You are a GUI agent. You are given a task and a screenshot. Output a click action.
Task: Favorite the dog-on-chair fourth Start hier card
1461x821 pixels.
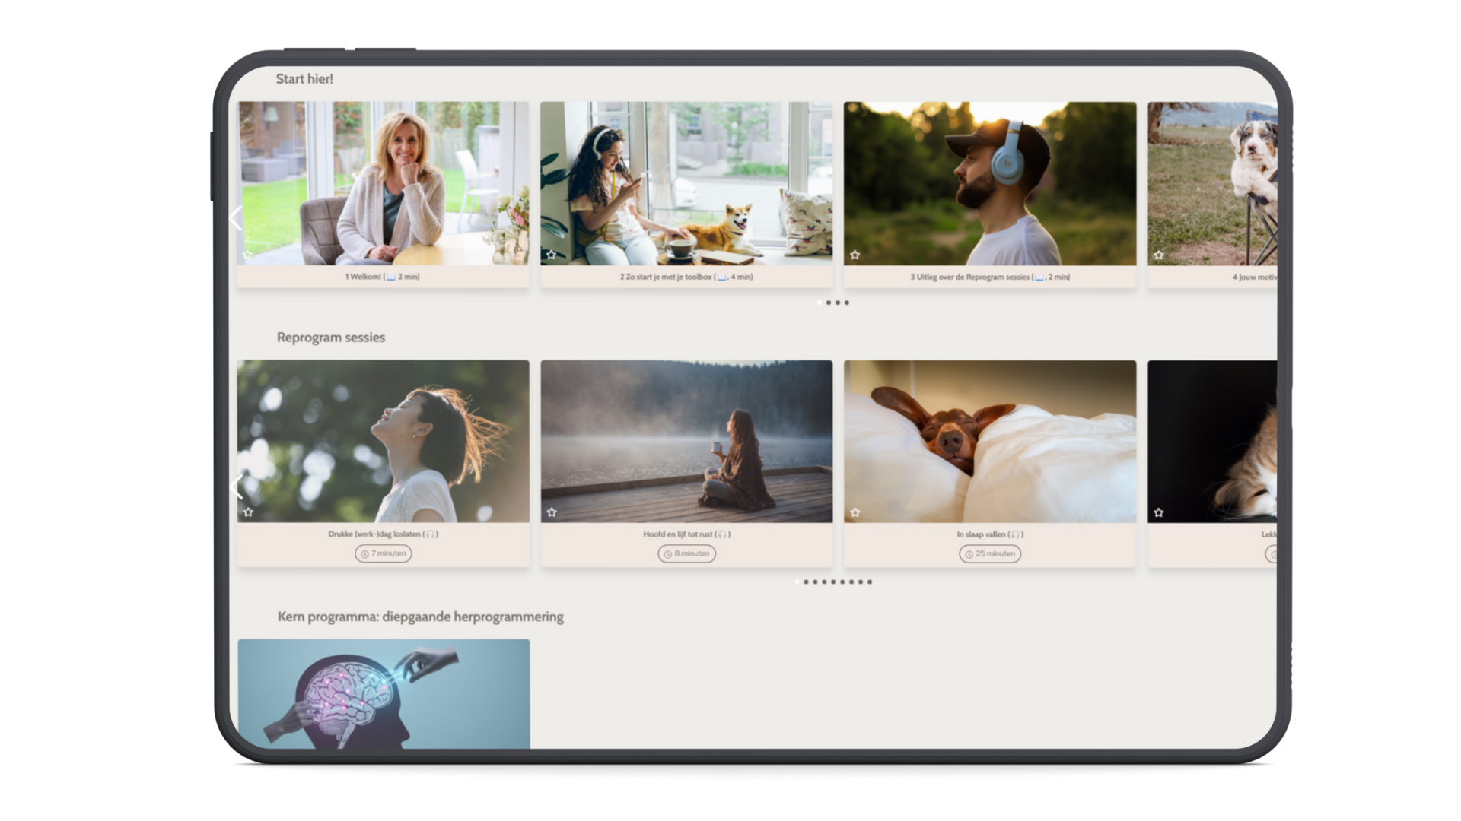[1158, 255]
